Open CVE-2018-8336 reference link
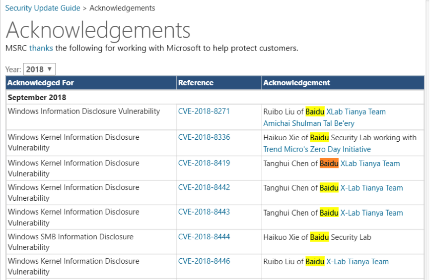 [x=204, y=137]
